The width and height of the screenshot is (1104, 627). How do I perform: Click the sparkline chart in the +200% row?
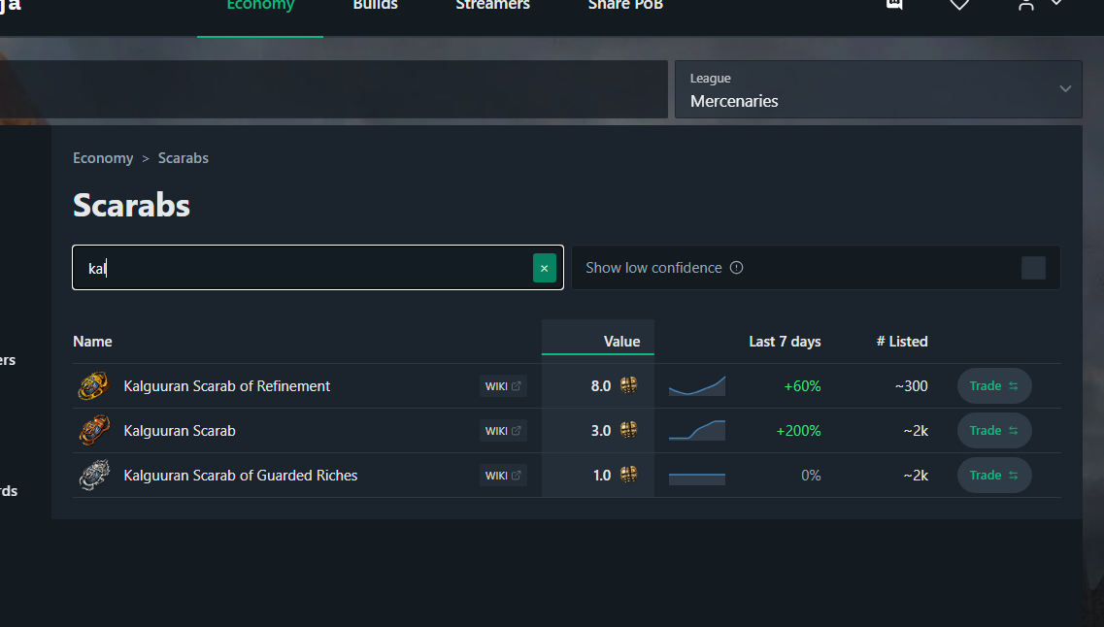[697, 431]
